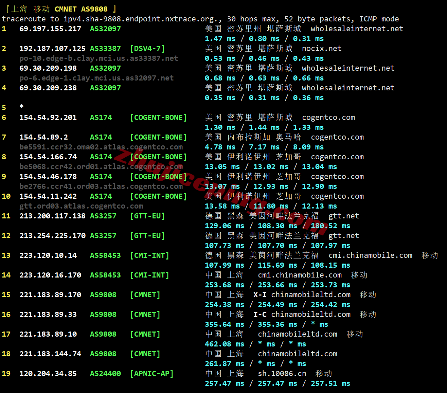Click the asterisk on hop 5
This screenshot has width=447, height=393.
tap(22, 107)
